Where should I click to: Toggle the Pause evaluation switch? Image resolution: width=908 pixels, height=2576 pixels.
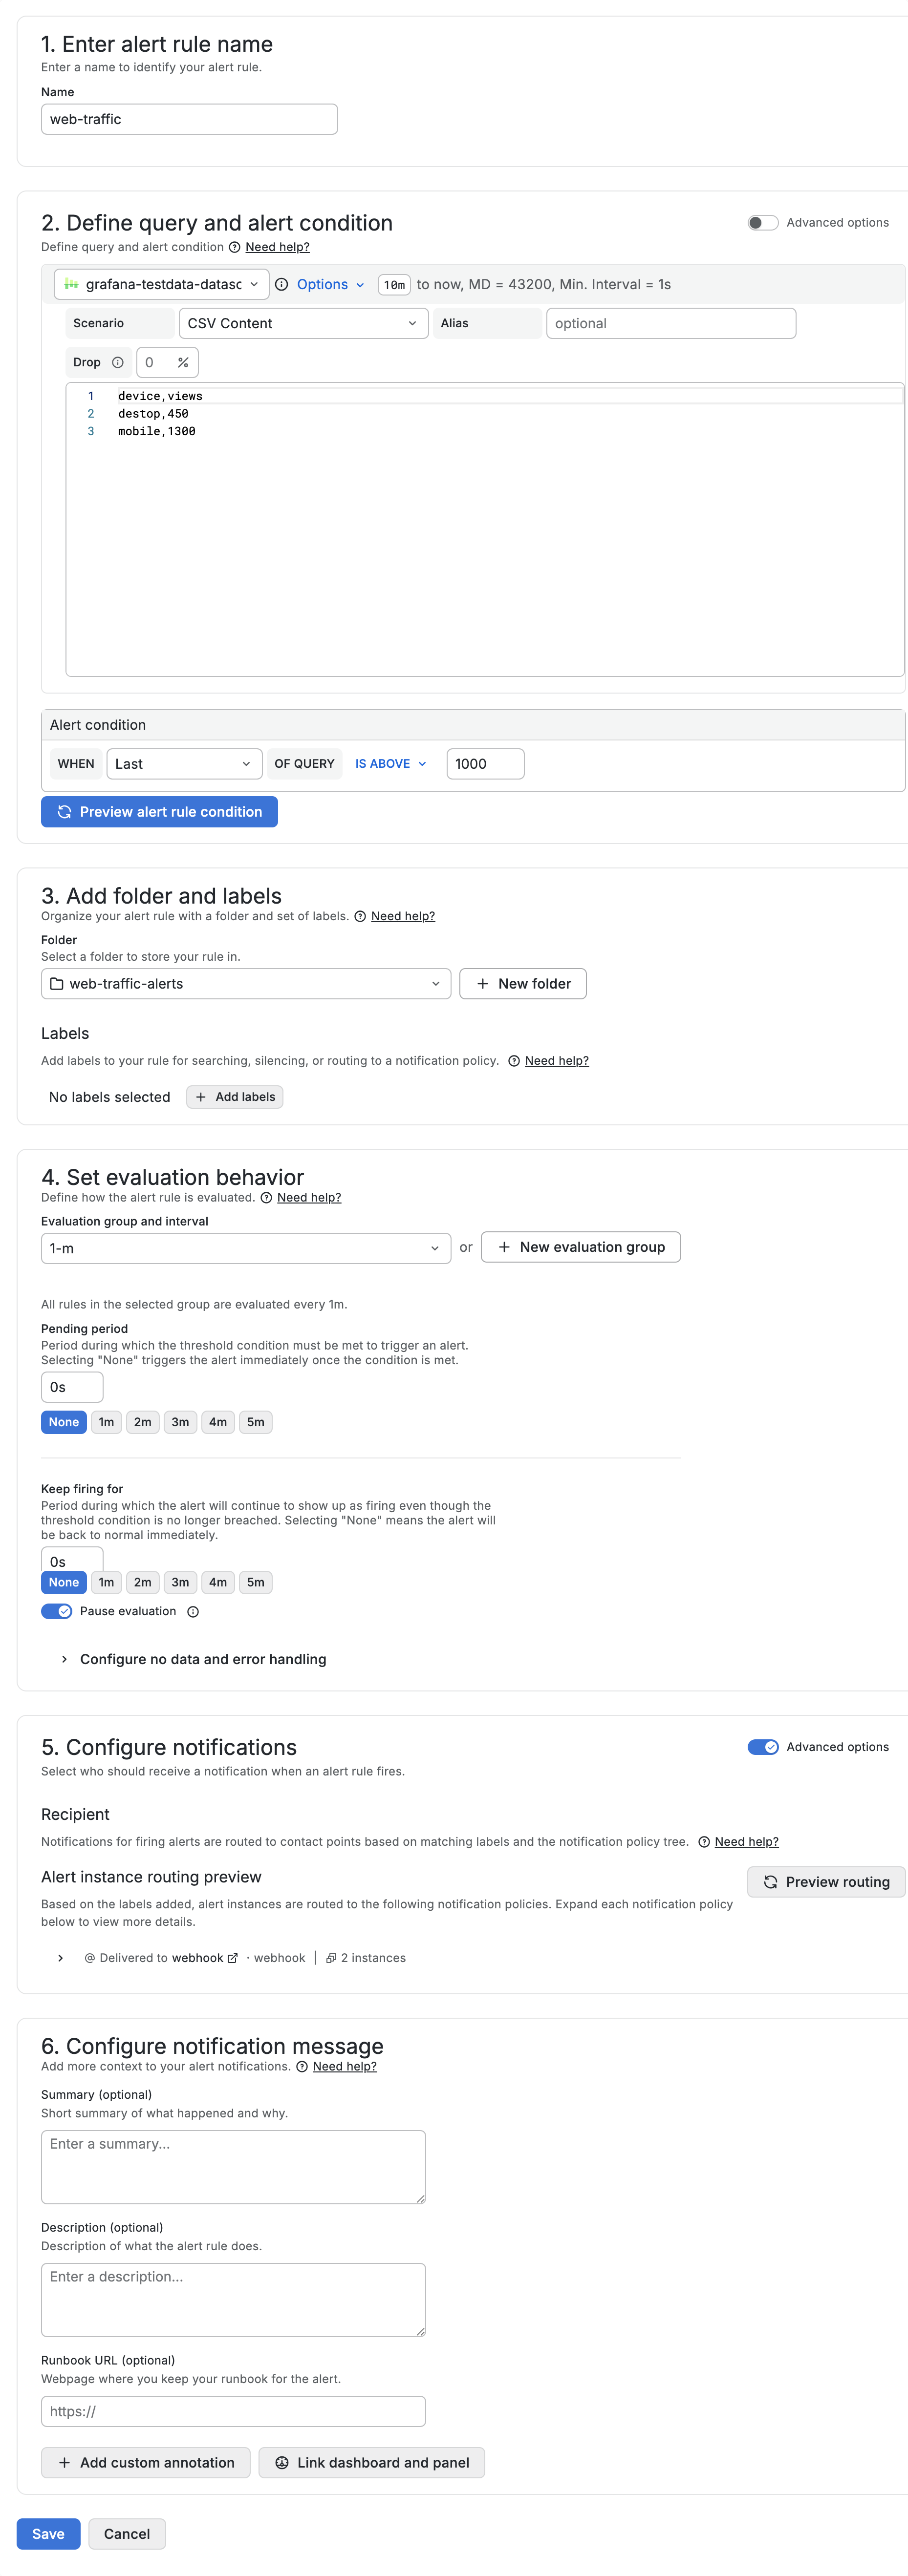(x=57, y=1612)
